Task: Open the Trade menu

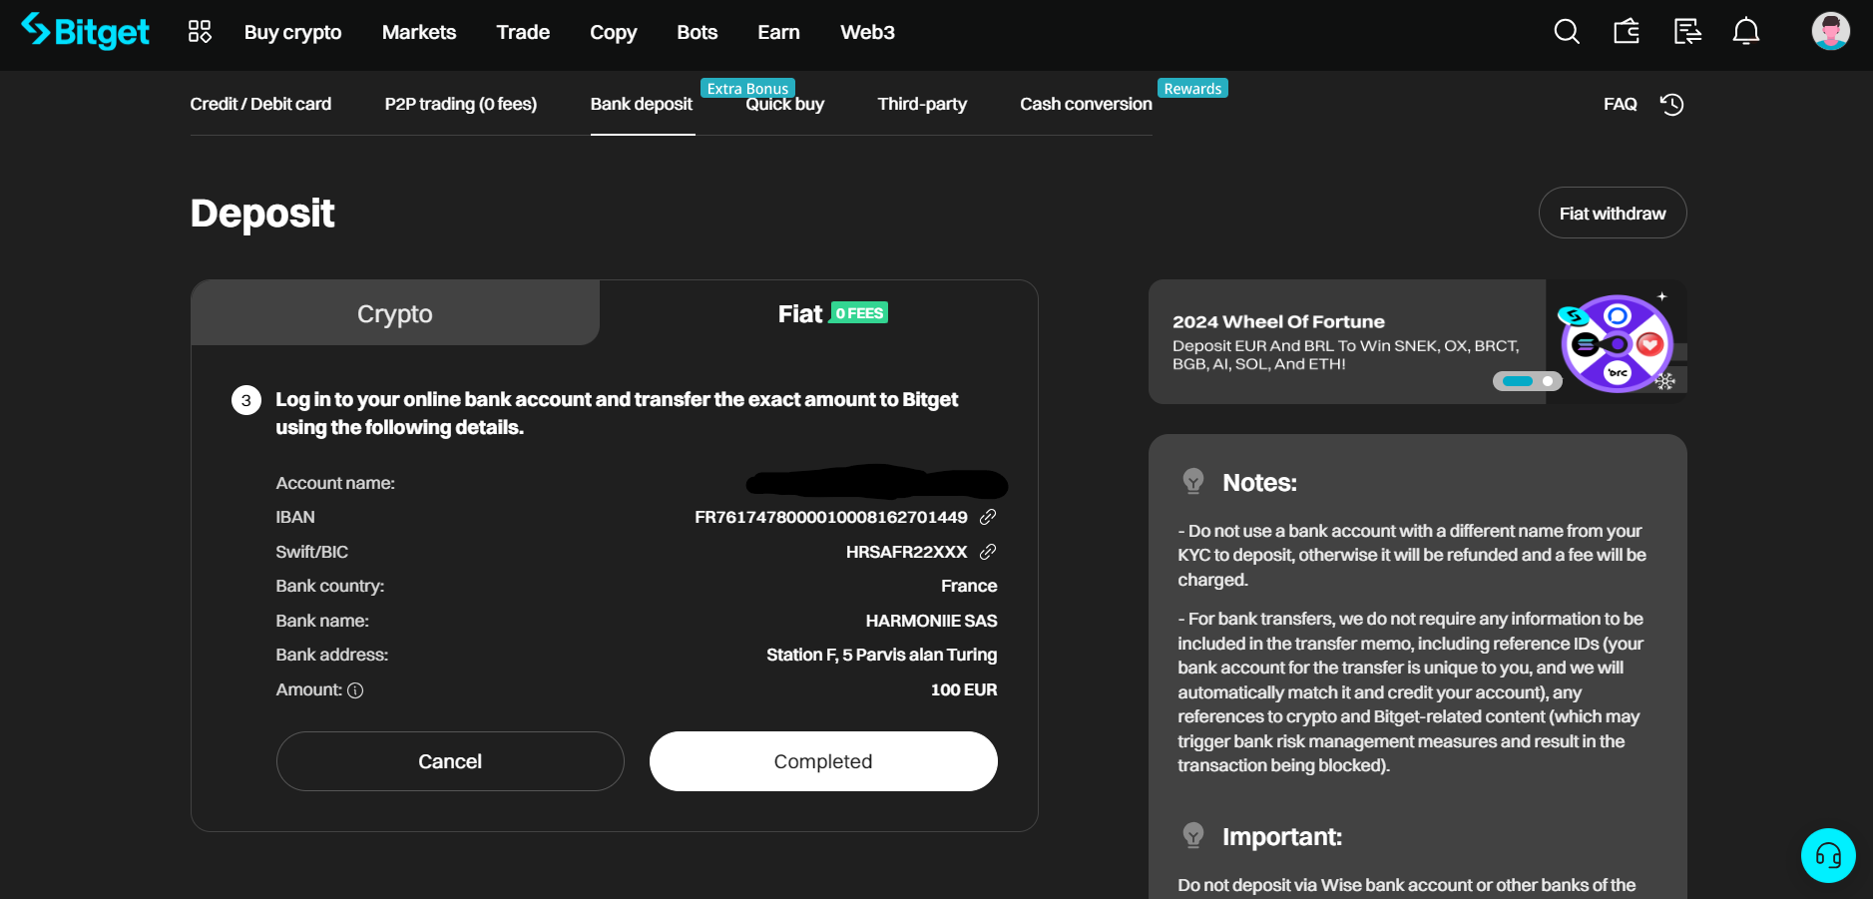Action: point(523,32)
